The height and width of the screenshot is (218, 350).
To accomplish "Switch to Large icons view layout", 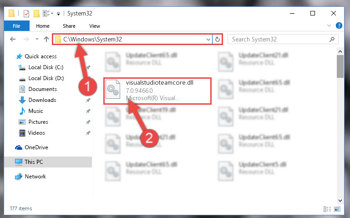I will (x=337, y=209).
